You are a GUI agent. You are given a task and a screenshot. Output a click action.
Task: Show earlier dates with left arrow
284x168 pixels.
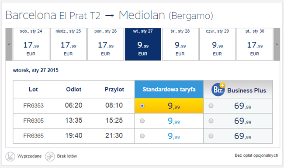pos(9,44)
